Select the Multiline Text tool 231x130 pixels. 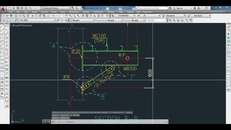(2, 94)
